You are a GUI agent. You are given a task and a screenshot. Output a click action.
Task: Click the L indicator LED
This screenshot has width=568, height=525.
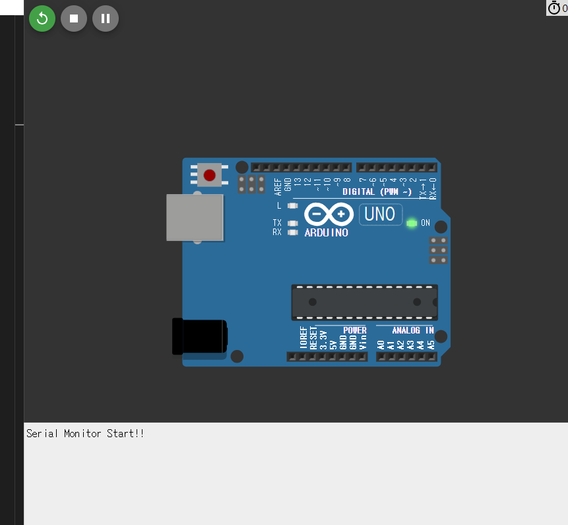pos(293,206)
